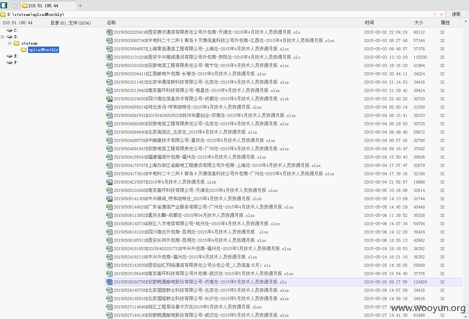469x319 pixels.
Task: Click Excel icon of 20150525143555 西安创汇 file
Action: 109,265
